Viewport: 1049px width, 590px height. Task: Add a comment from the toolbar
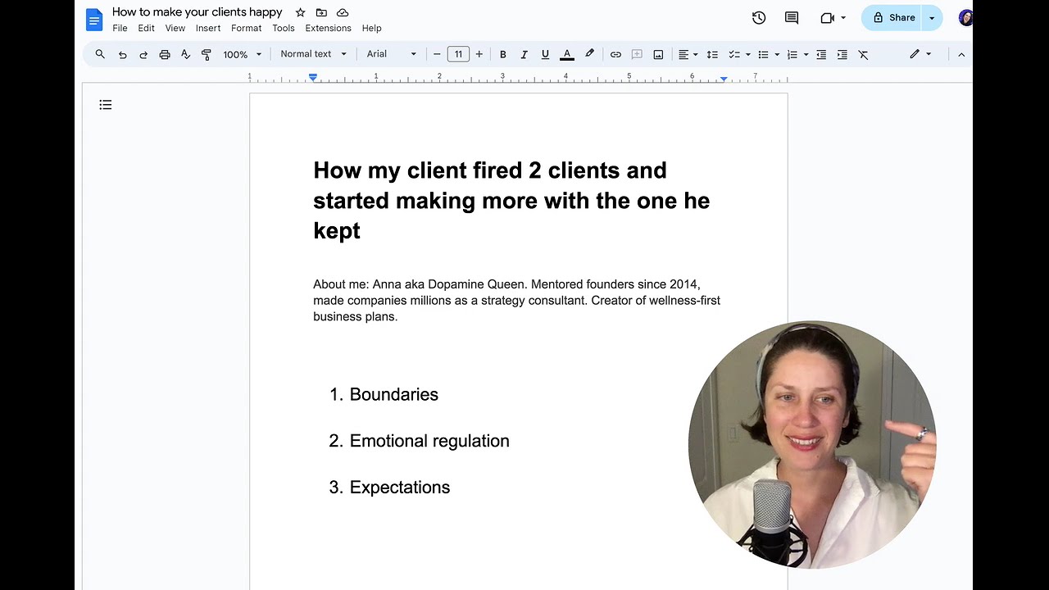pos(637,54)
